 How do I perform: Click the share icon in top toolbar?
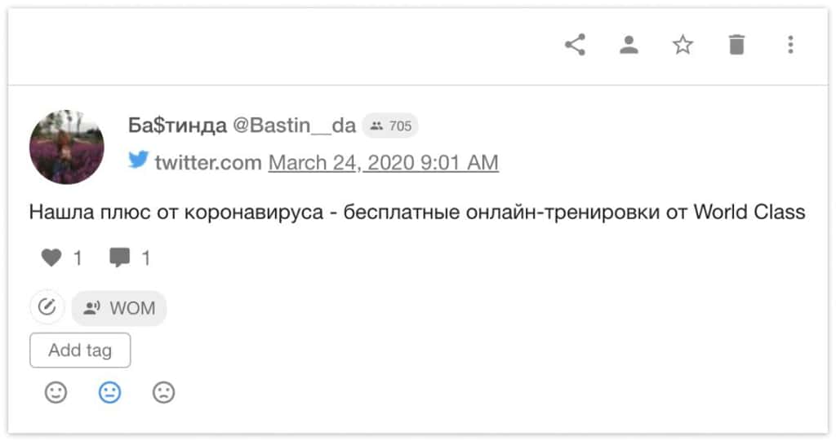click(x=576, y=45)
